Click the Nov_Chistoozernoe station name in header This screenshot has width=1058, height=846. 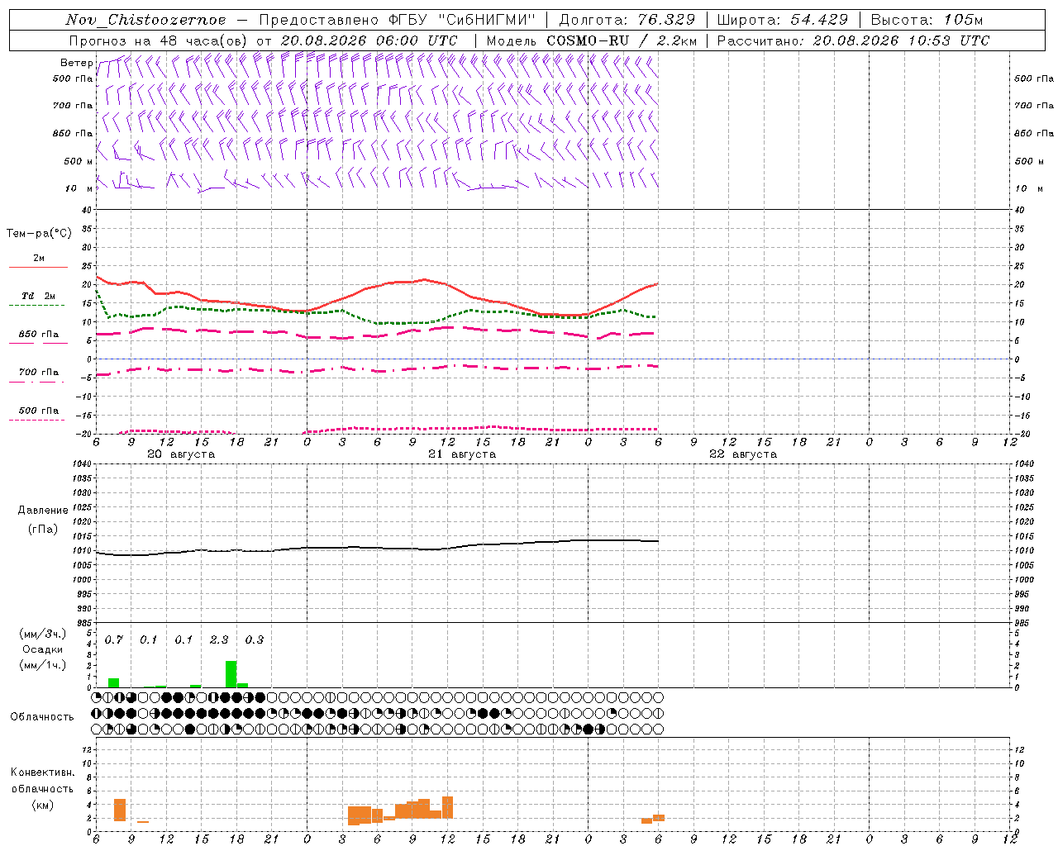145,20
